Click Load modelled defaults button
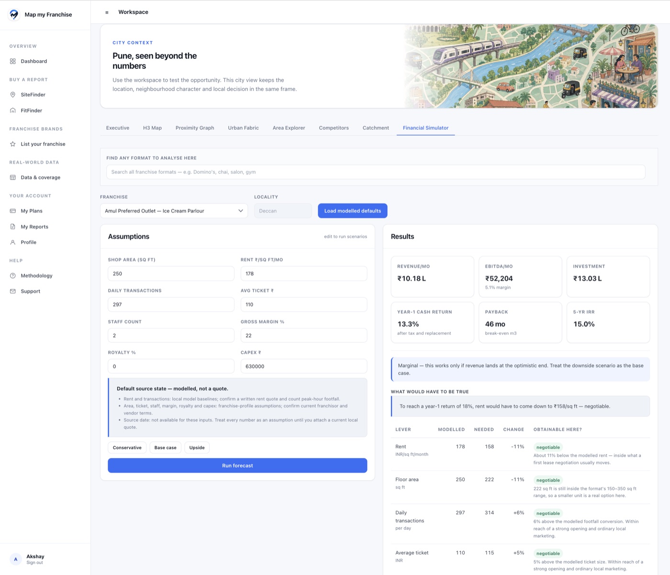 [x=353, y=211]
